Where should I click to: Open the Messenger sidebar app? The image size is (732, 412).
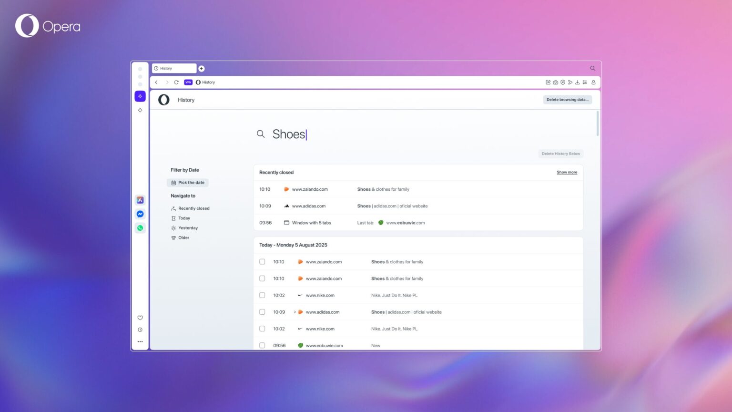click(140, 214)
